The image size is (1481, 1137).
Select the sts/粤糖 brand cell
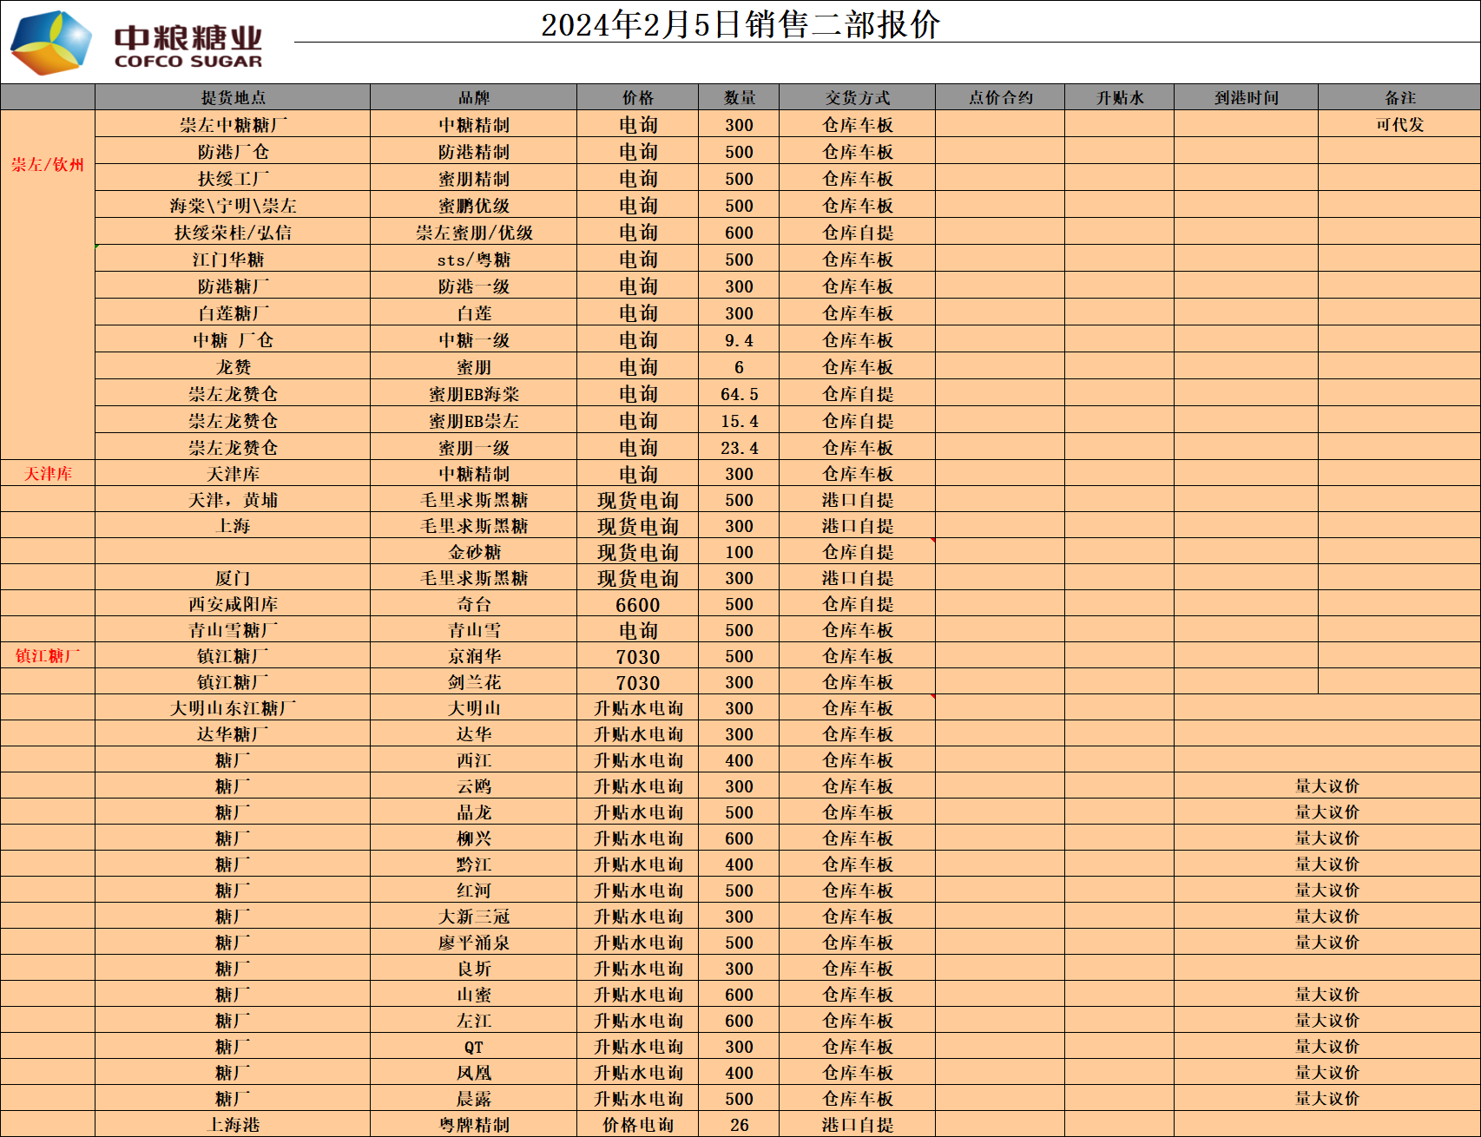pos(473,260)
